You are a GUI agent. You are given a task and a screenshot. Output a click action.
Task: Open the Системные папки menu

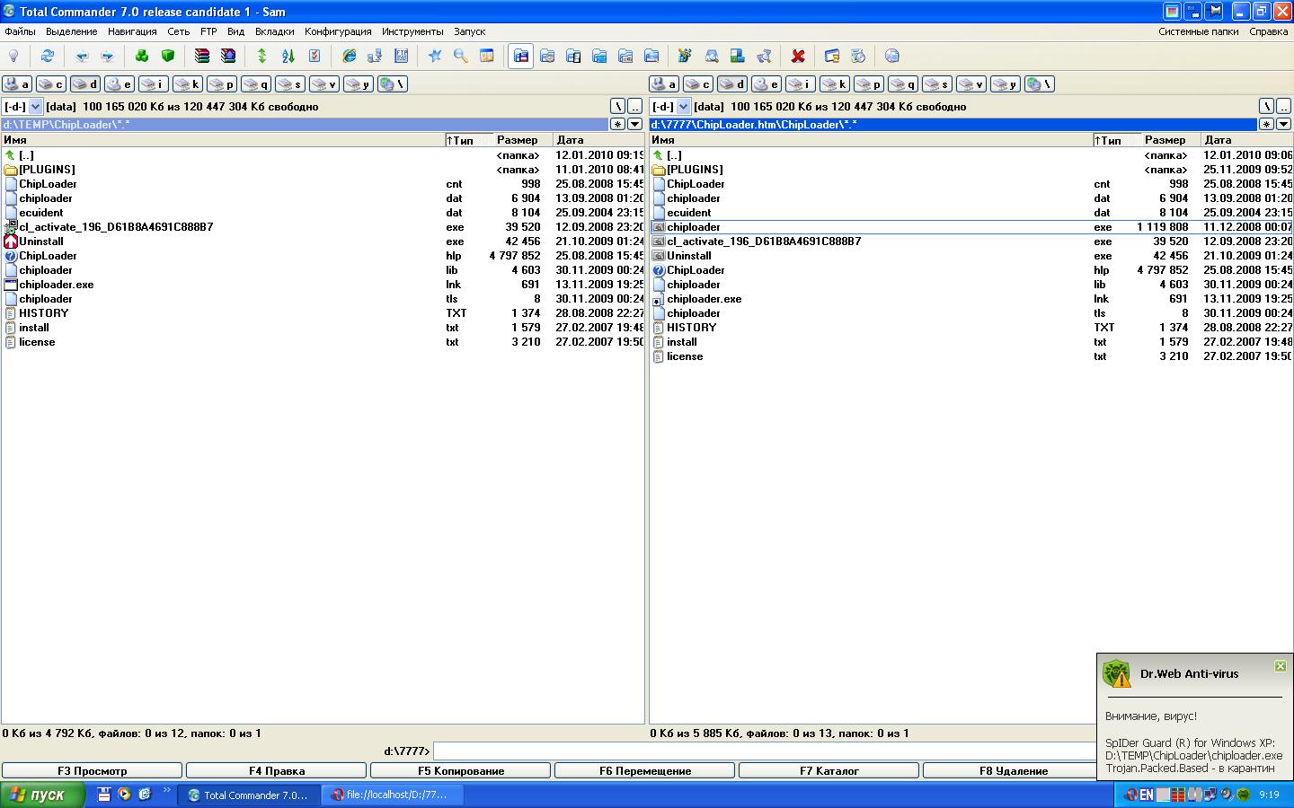pyautogui.click(x=1198, y=31)
